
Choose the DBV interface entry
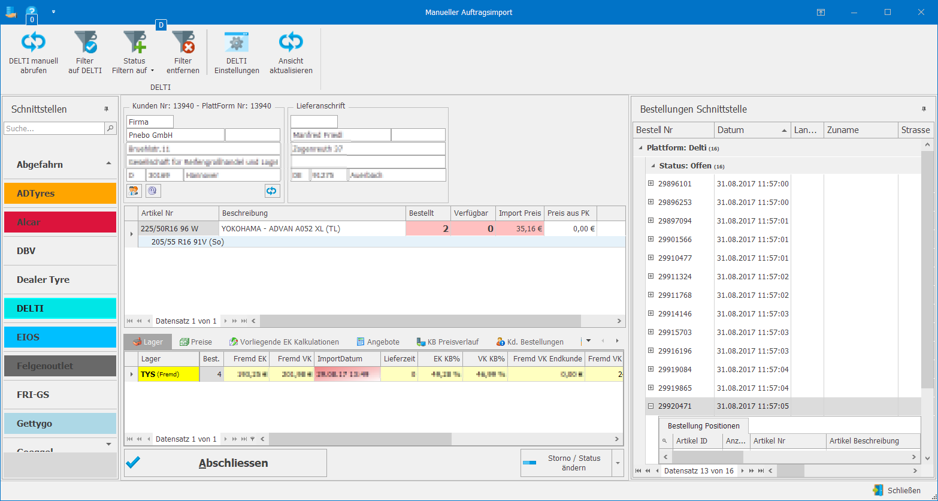coord(60,251)
